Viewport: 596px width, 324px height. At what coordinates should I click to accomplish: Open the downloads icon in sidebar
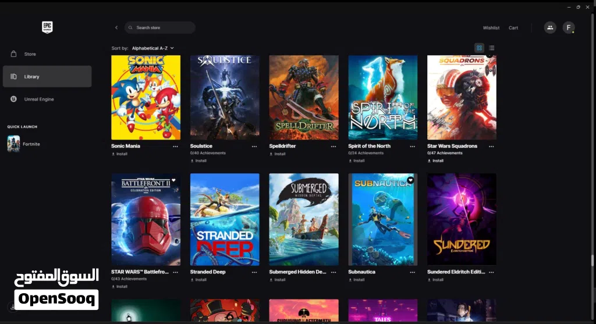point(13,305)
